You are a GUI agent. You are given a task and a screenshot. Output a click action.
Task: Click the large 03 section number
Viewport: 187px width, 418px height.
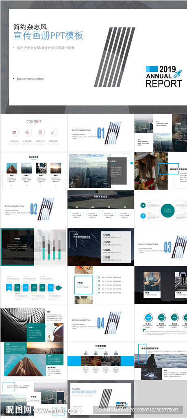tap(167, 247)
